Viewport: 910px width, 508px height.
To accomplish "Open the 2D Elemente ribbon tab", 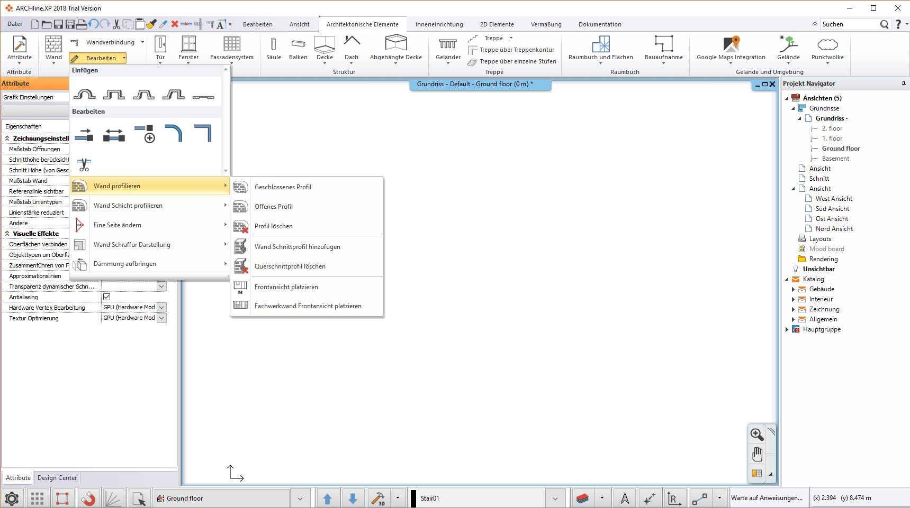I will (x=497, y=24).
